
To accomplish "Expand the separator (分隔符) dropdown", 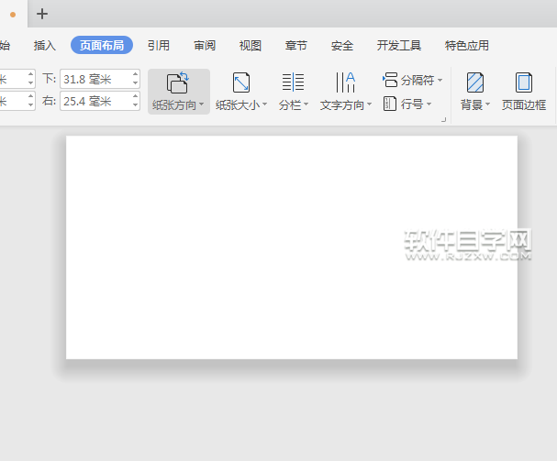I will 440,81.
